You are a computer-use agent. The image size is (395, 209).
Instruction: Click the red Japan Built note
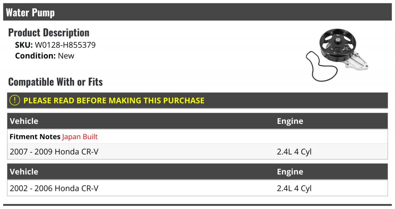point(80,137)
